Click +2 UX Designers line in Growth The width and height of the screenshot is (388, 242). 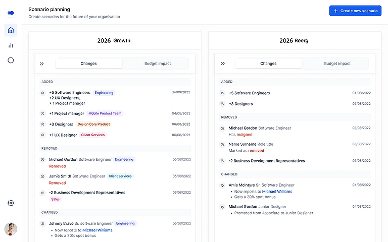pos(65,98)
